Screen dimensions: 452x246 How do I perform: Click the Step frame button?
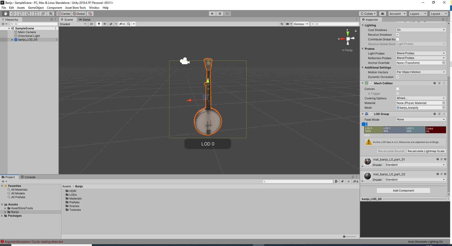pos(227,14)
